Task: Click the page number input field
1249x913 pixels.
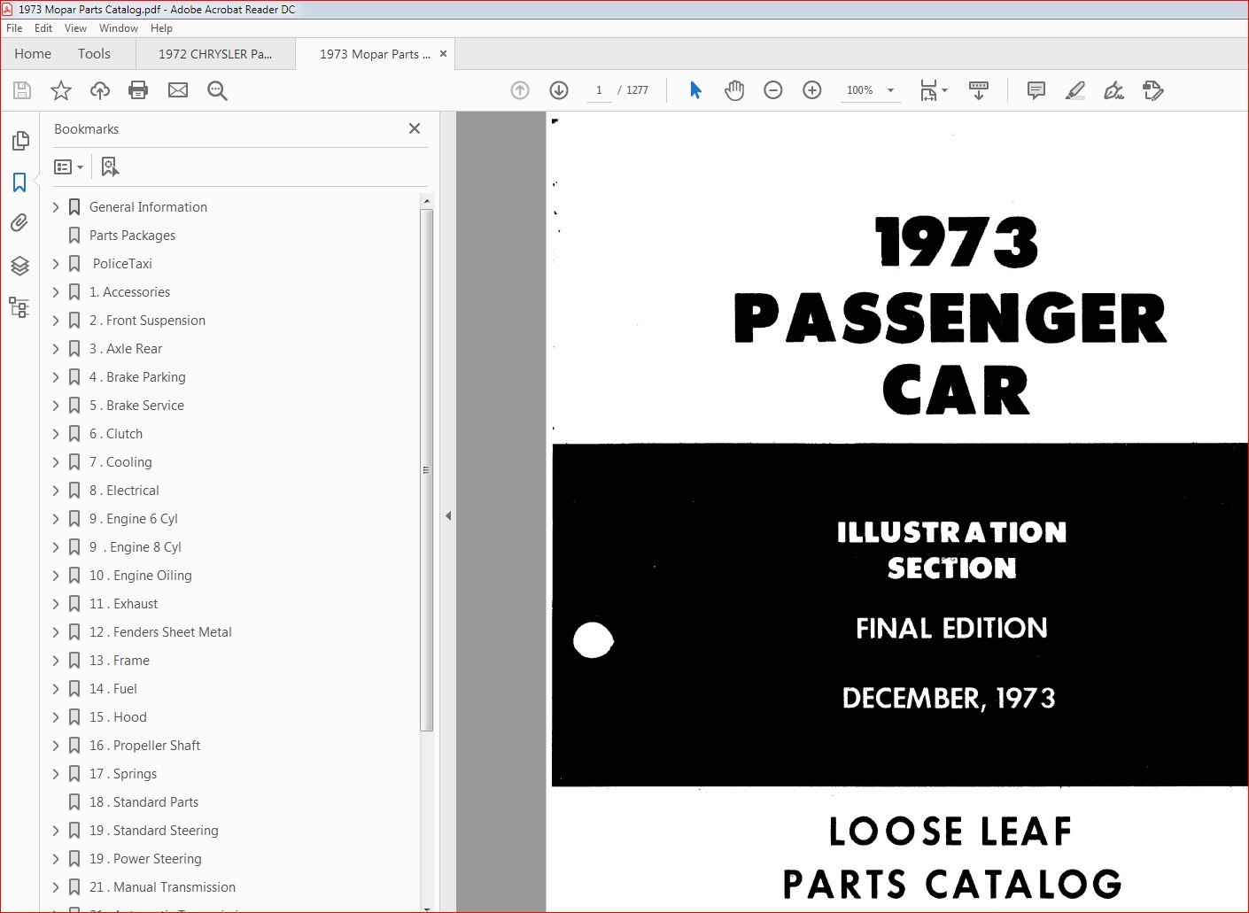Action: click(599, 90)
